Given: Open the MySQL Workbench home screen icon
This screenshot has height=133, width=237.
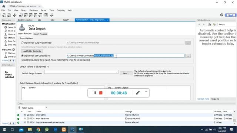Looking at the screenshot, I should [4, 6].
